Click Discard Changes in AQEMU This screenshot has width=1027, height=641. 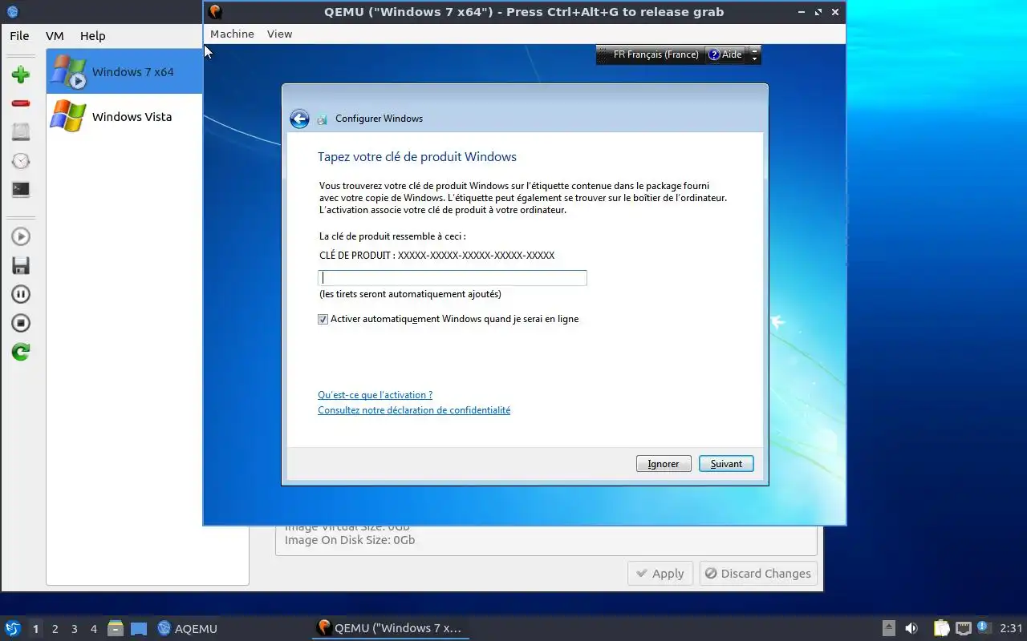tap(758, 574)
